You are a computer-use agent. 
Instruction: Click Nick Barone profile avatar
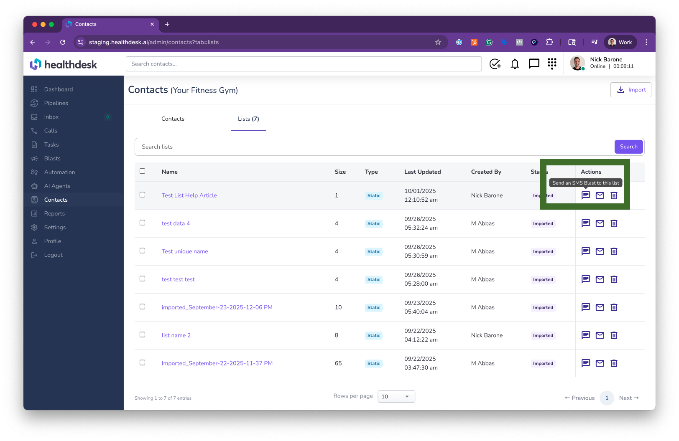tap(577, 63)
